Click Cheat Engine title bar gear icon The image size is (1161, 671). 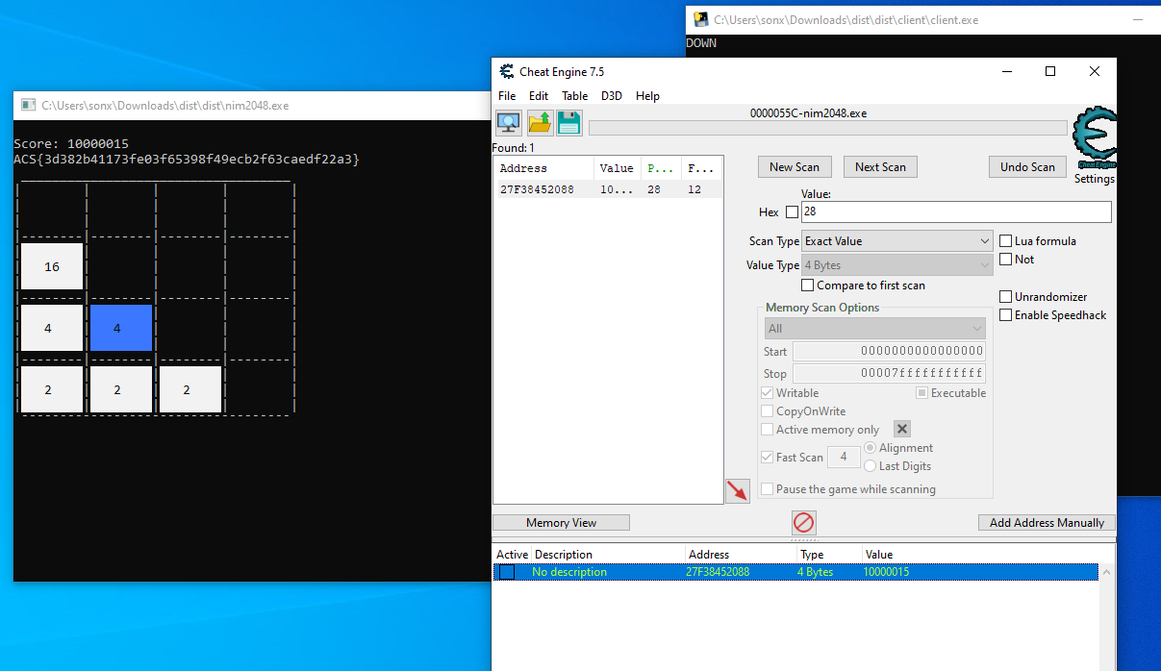coord(507,71)
